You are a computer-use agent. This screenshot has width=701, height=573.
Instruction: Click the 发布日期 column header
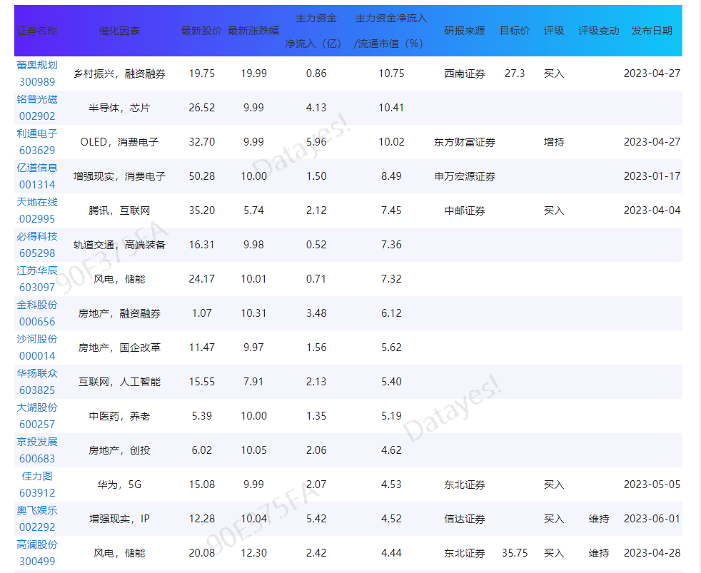coord(652,31)
